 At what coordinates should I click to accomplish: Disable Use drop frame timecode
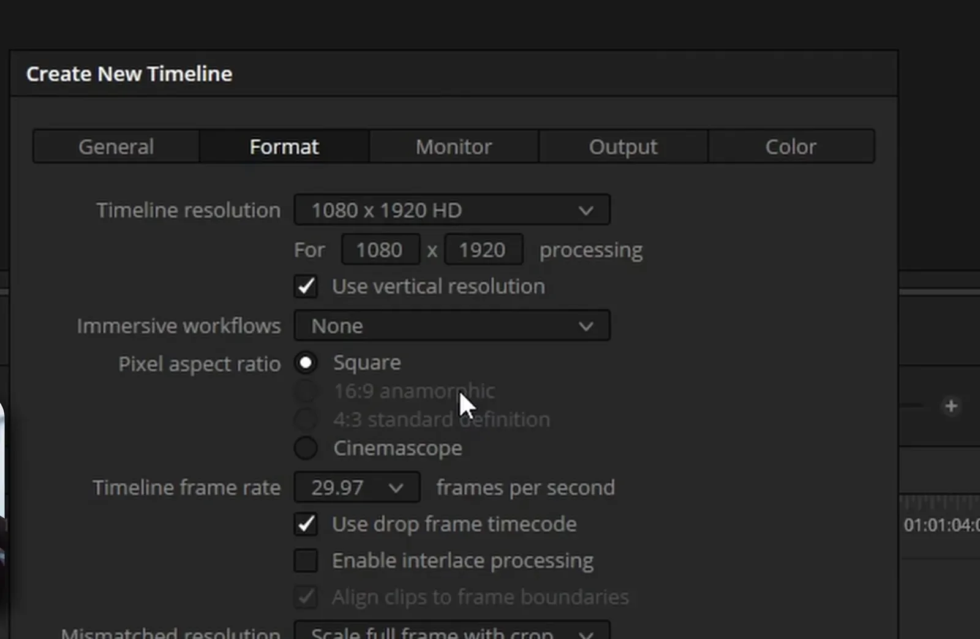[x=306, y=524]
